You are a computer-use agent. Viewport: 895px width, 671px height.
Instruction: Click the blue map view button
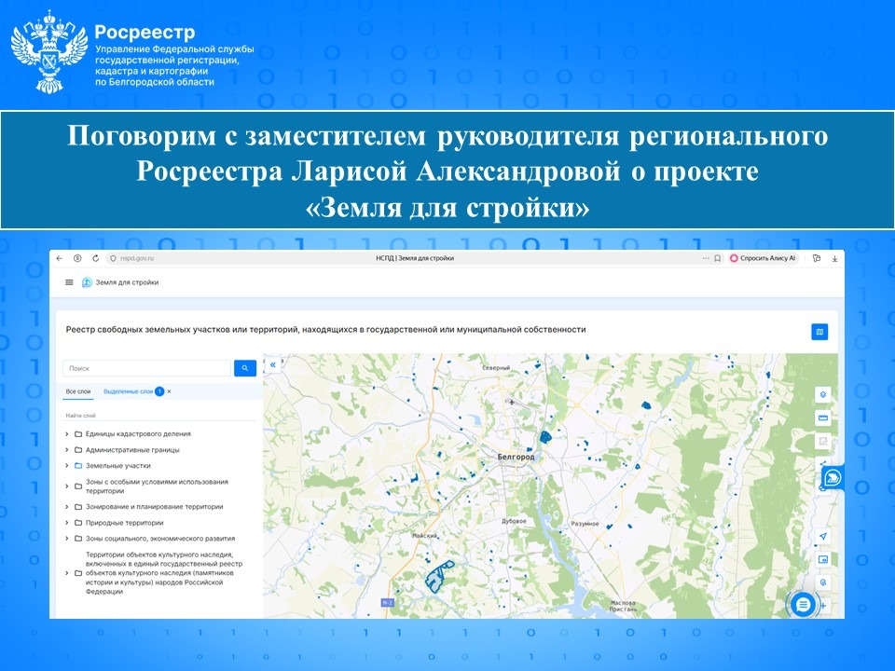[819, 332]
